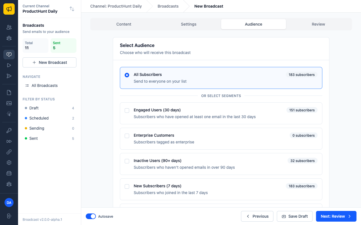361x225 pixels.
Task: Click the Broadcast v2.0.0-alpha.1 version text
Action: tap(42, 220)
